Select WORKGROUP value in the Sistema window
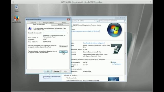164x92 pixels. tap(87, 72)
